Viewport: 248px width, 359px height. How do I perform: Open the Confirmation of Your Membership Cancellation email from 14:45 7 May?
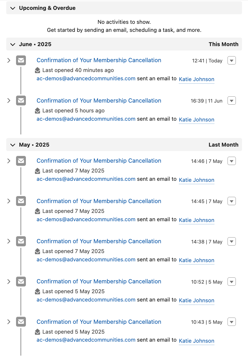click(99, 201)
